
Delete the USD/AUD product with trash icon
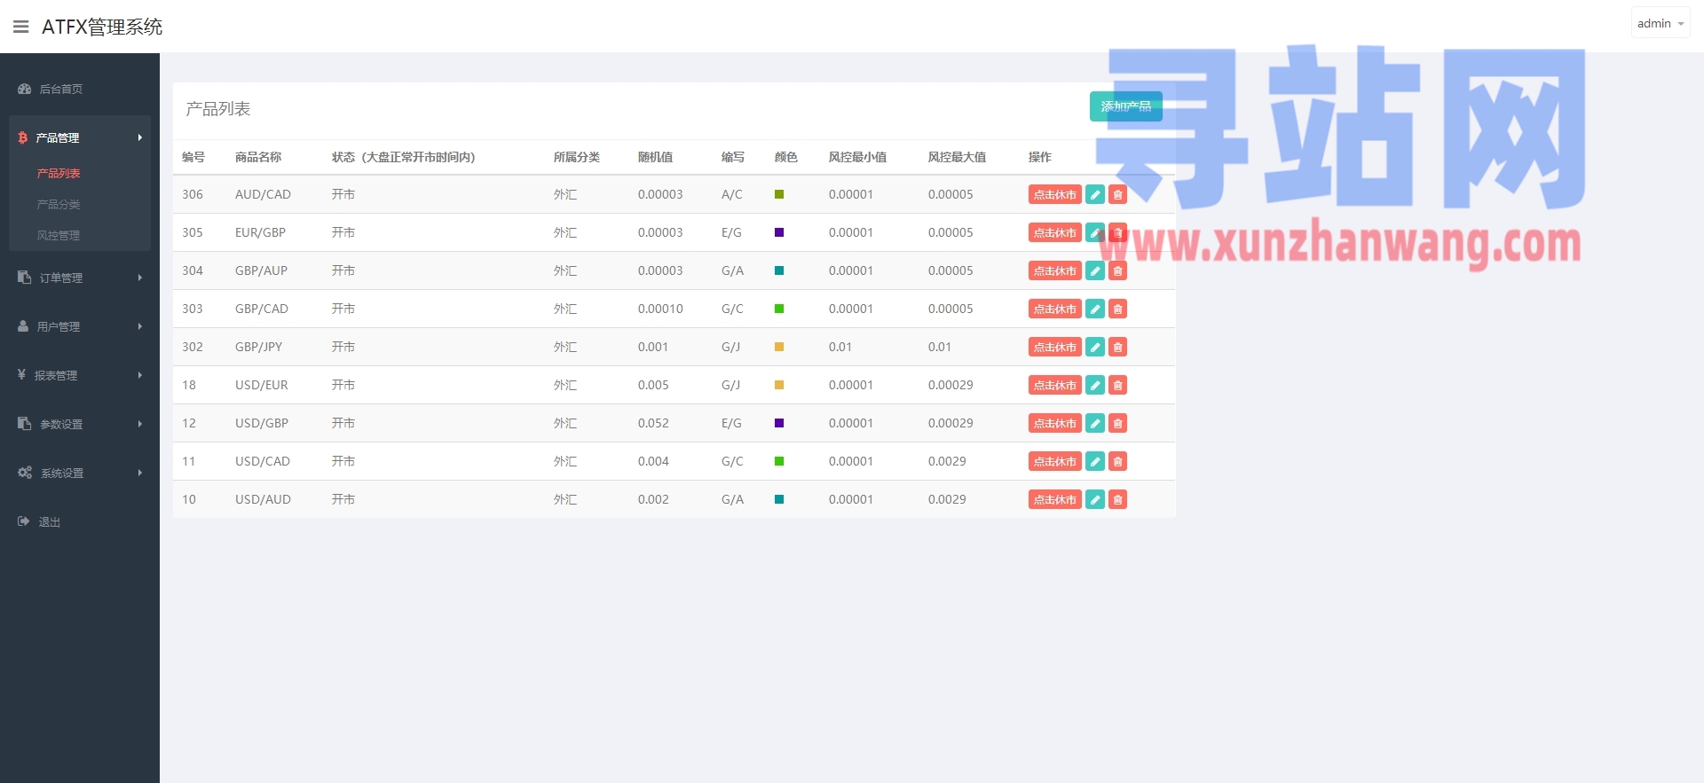pos(1117,499)
